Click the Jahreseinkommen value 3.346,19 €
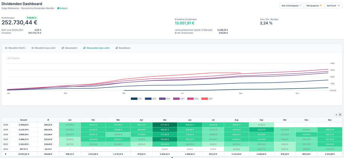Image resolution: width=344 pixels, height=158 pixels. (223, 30)
